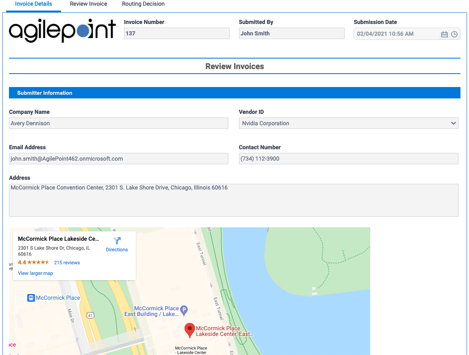Click the McCormick Place Lakeside Ce... card title

coord(59,239)
